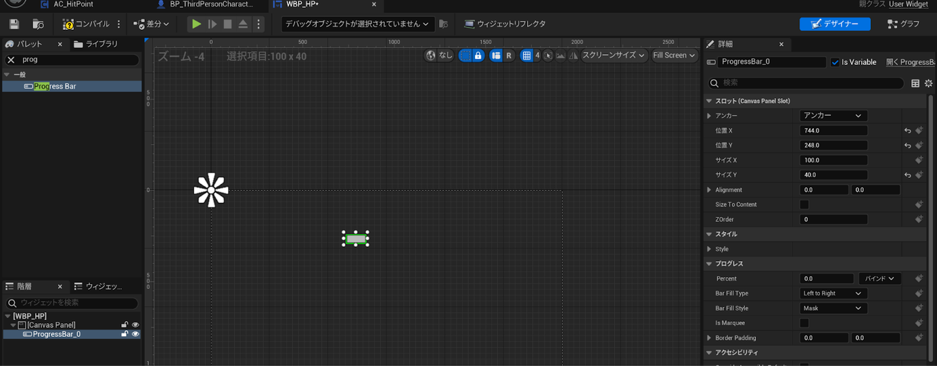The image size is (937, 366).
Task: Expand the Style property section
Action: tap(709, 249)
